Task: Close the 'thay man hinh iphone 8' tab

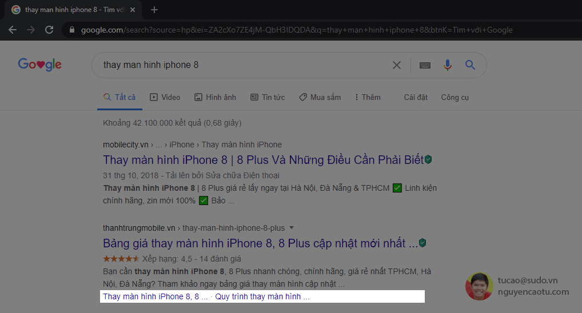Action: point(133,10)
